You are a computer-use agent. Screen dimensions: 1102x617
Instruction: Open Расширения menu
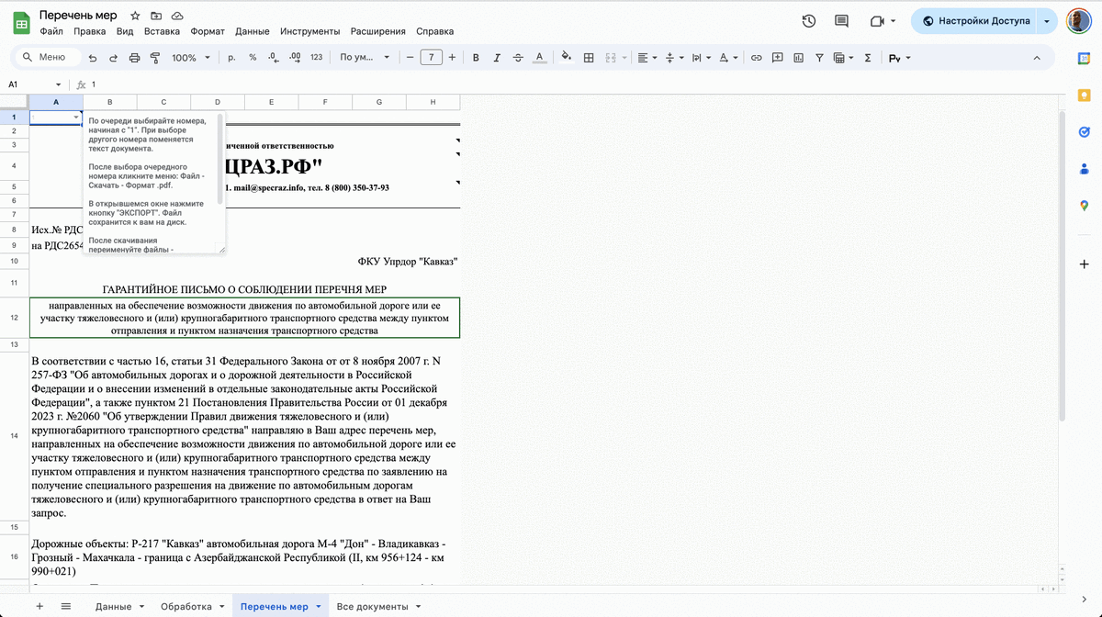tap(378, 31)
